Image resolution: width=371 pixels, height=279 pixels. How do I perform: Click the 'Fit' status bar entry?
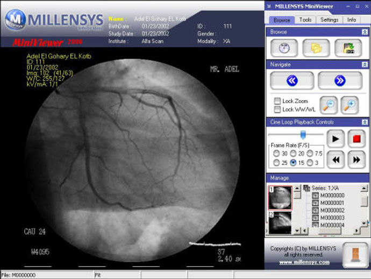tap(98, 275)
